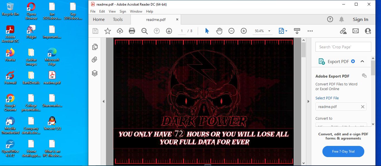Download the readme.pdf file
This screenshot has height=166, width=381.
click(x=169, y=31)
